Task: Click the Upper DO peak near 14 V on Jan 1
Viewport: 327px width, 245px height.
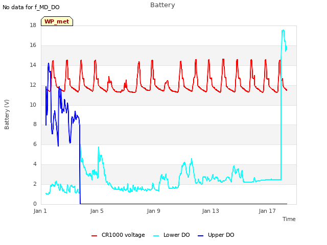Action: pyautogui.click(x=49, y=63)
